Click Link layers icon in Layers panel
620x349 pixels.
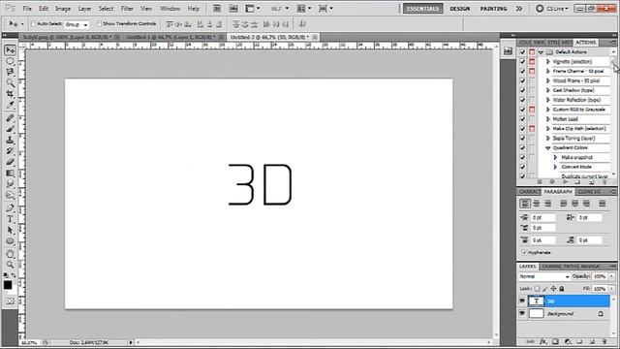pyautogui.click(x=531, y=341)
